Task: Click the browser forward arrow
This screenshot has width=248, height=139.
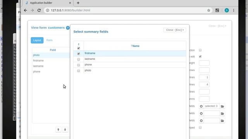Action: coord(32,10)
